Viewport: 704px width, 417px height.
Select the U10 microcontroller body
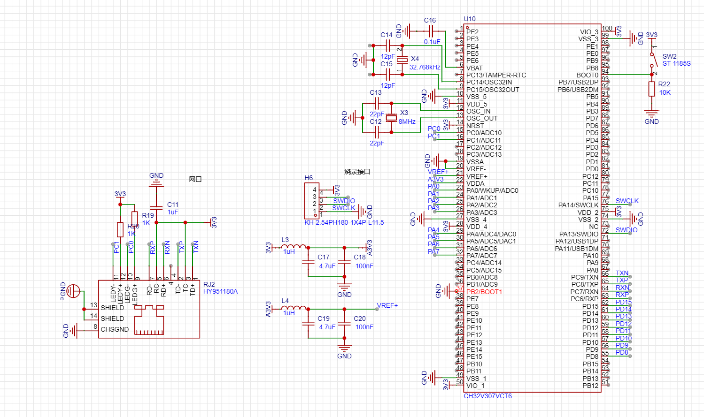click(533, 208)
